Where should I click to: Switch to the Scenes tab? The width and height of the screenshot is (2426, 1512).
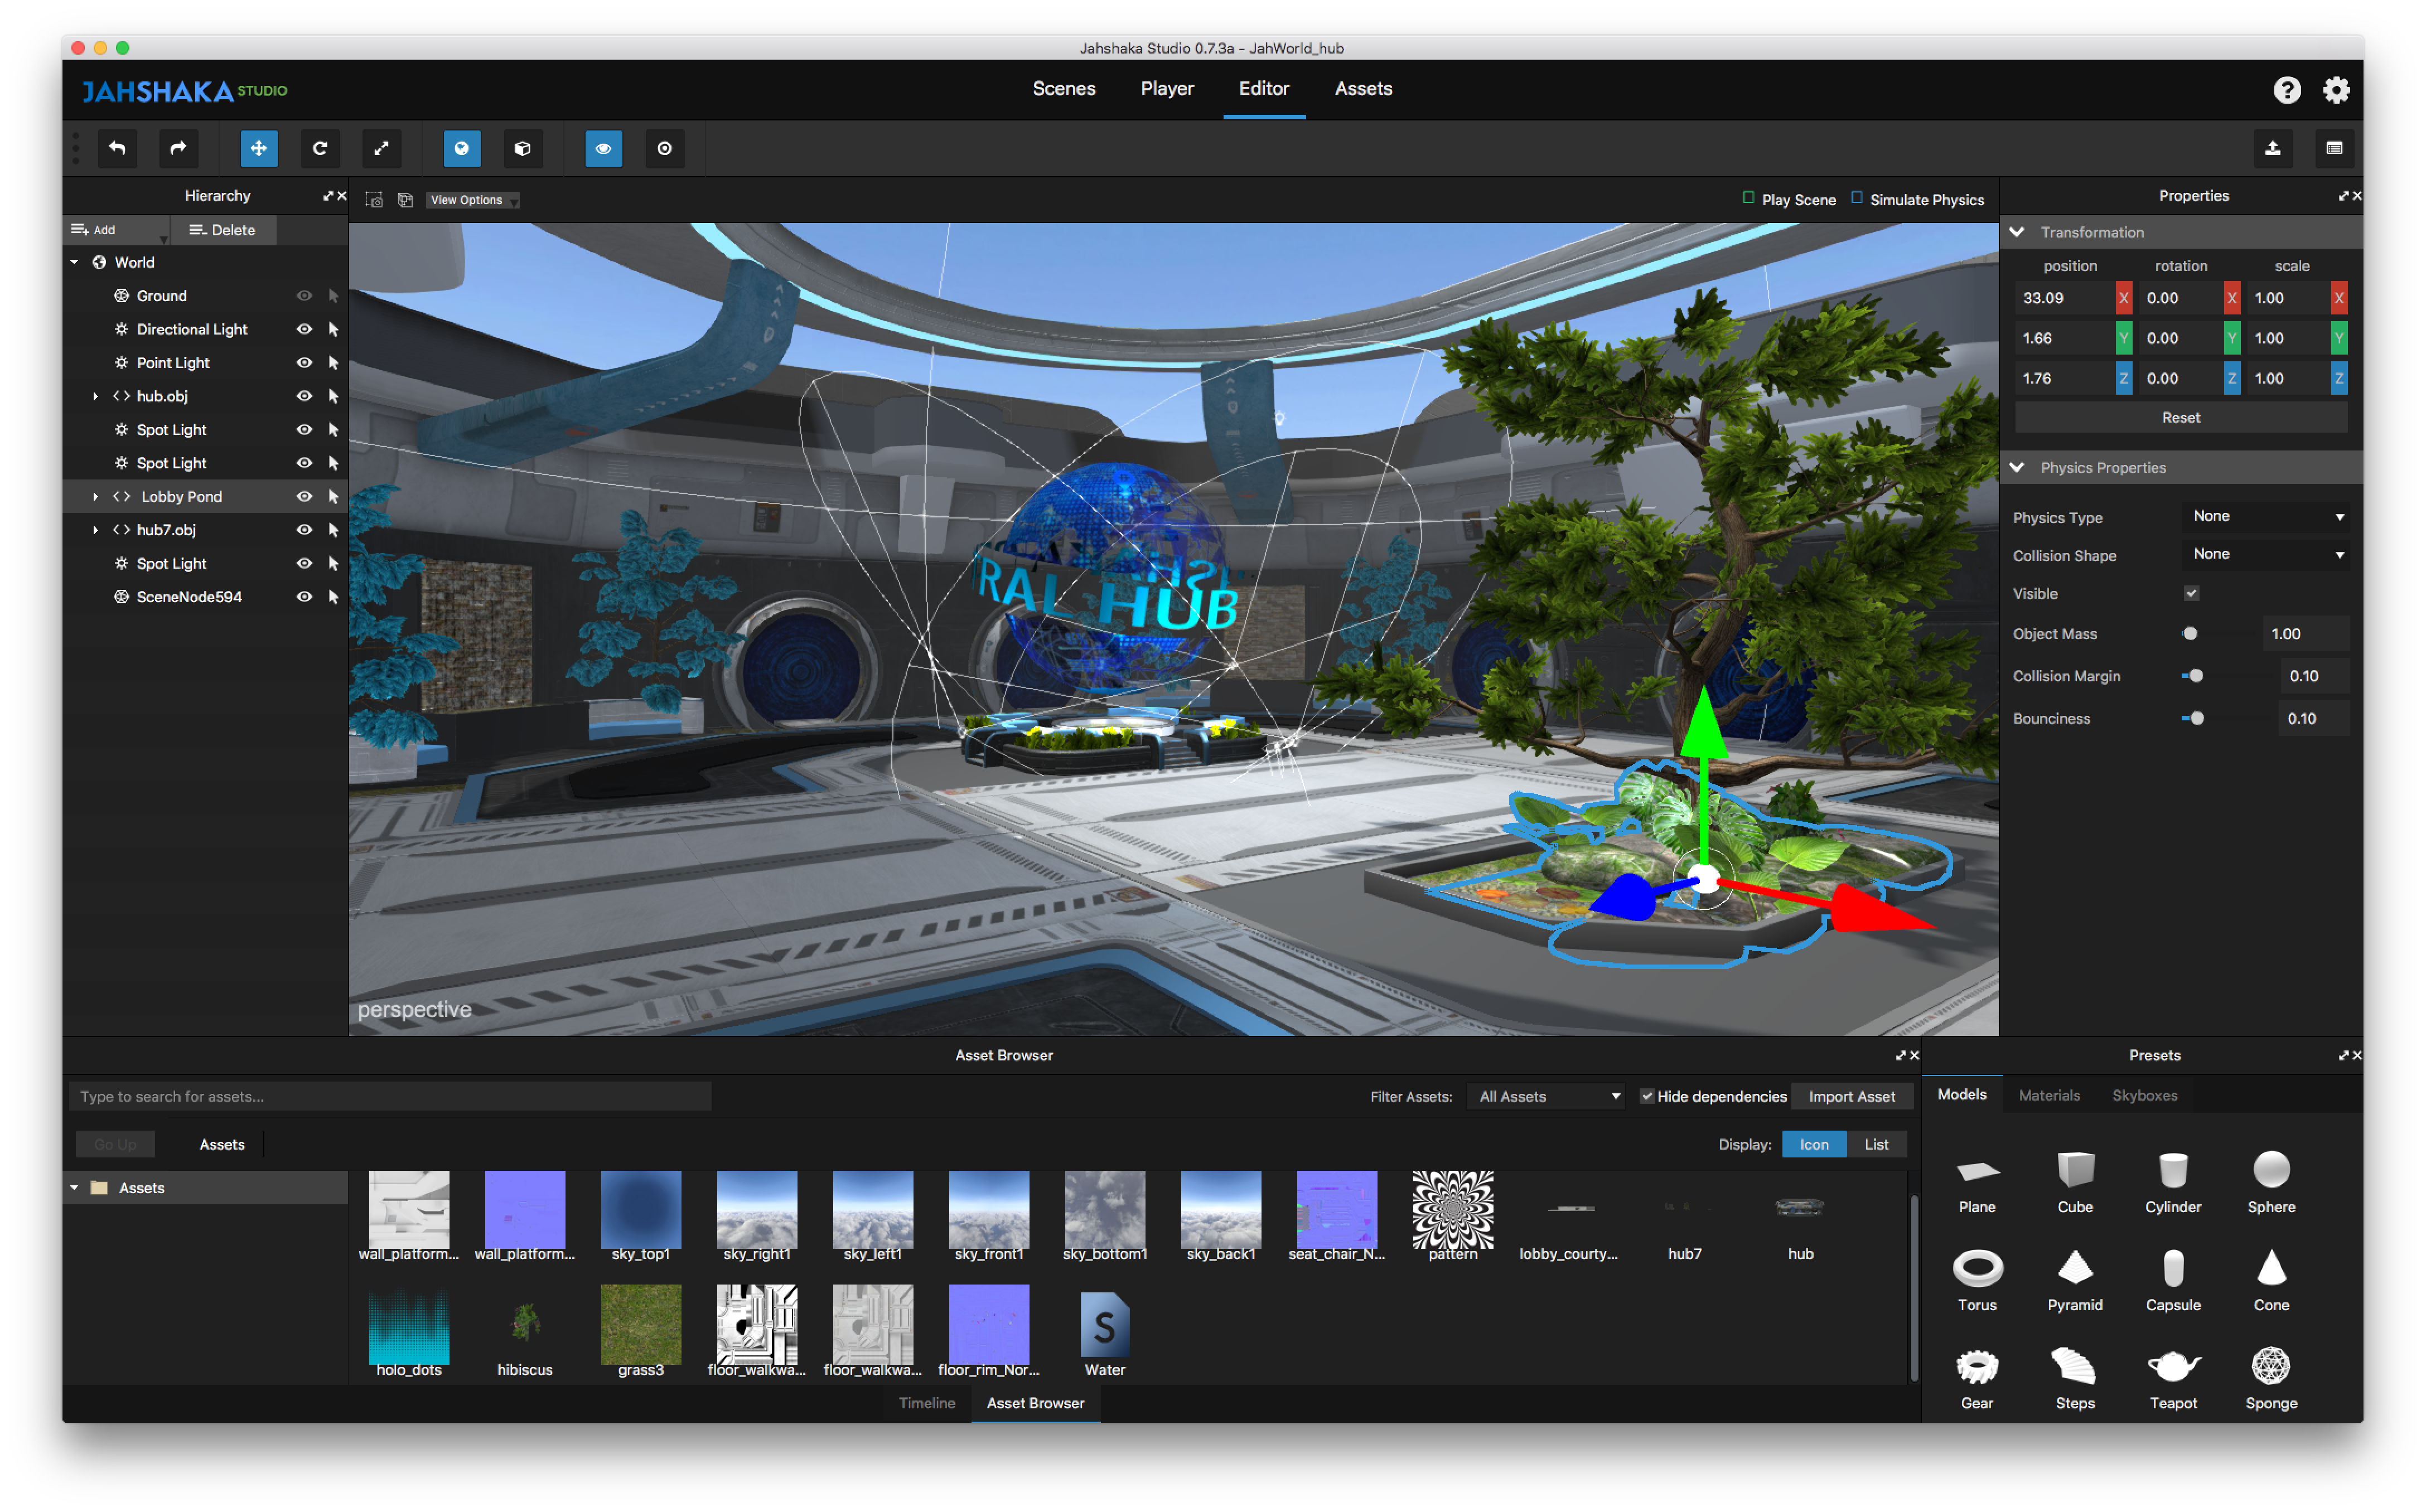(1064, 89)
